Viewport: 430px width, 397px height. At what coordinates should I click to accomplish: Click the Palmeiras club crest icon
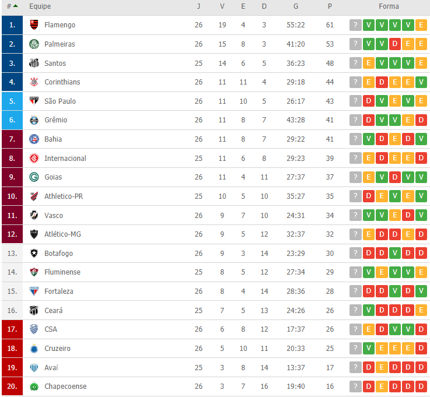coord(34,44)
